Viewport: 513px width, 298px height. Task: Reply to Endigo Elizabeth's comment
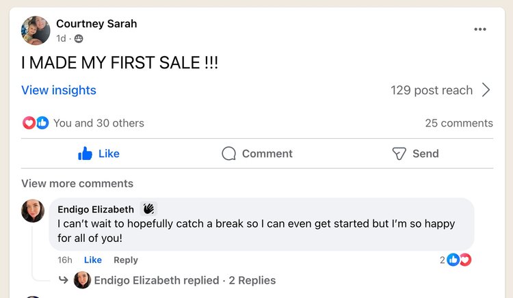[x=126, y=260]
